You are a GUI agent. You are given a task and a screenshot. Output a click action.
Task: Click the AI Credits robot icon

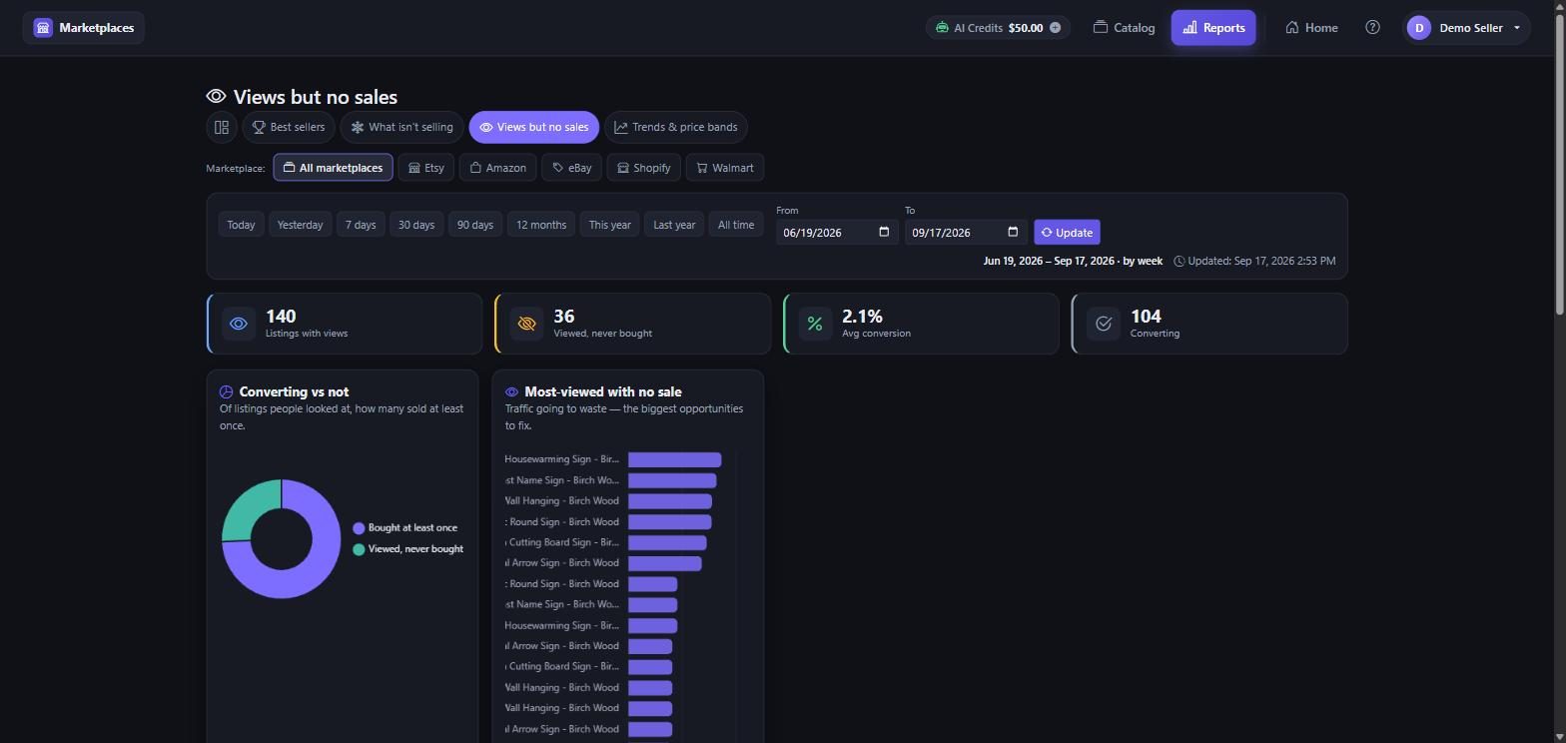click(x=942, y=28)
